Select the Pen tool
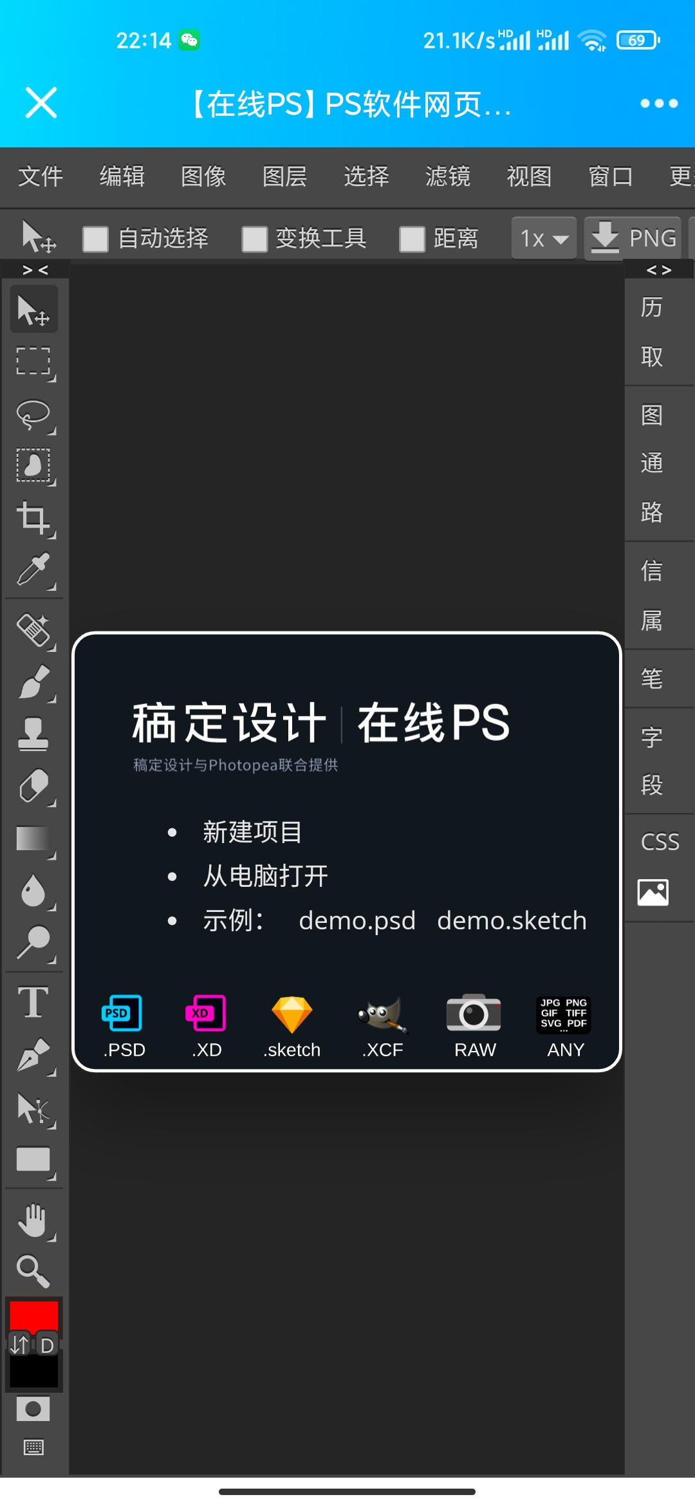The height and width of the screenshot is (1506, 695). click(x=34, y=1055)
